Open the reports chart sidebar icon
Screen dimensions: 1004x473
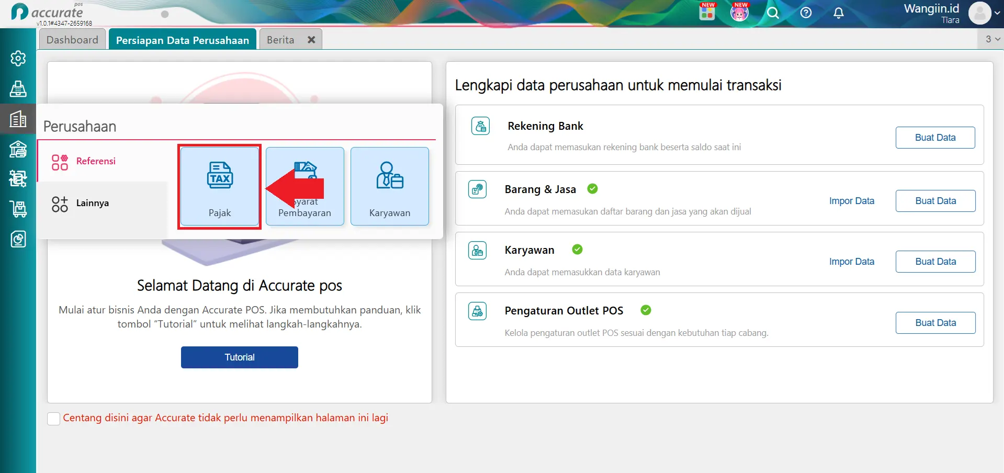tap(18, 239)
